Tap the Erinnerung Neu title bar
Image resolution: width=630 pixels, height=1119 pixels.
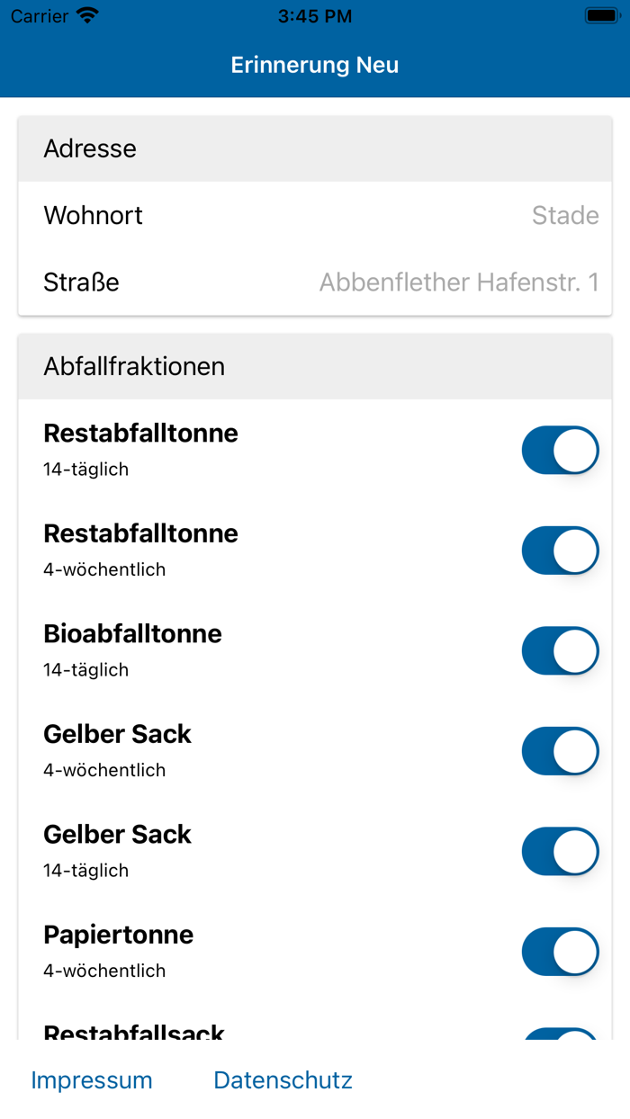[315, 65]
